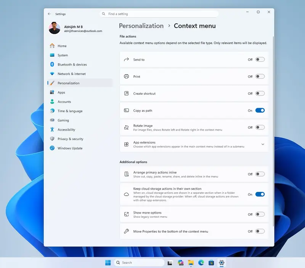Screen dimensions: 305x268
Task: Enable Arrange primary actions inline toggle
Action: 260,174
